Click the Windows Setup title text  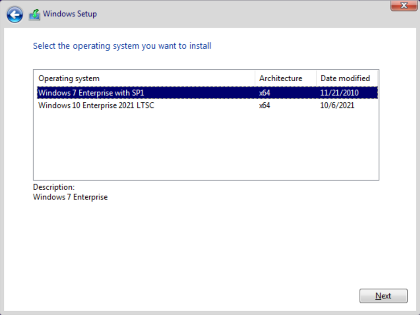pyautogui.click(x=70, y=14)
